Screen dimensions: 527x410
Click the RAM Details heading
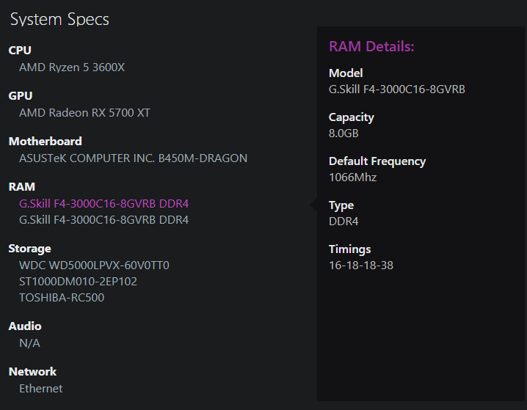pos(371,47)
